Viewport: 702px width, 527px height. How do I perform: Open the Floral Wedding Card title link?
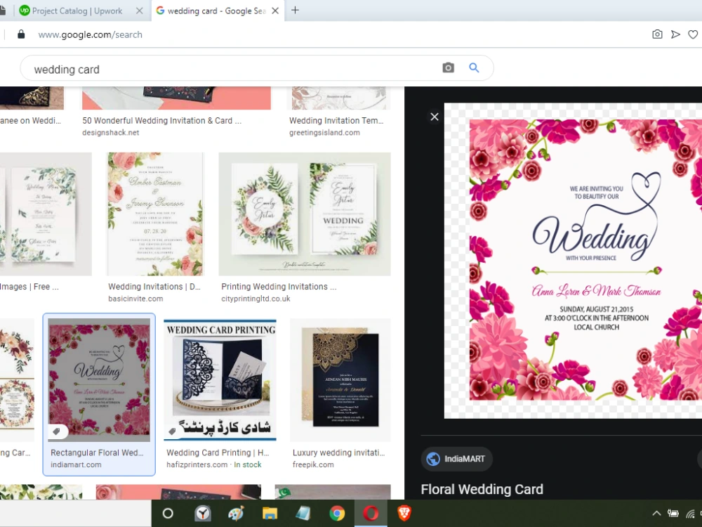point(482,489)
